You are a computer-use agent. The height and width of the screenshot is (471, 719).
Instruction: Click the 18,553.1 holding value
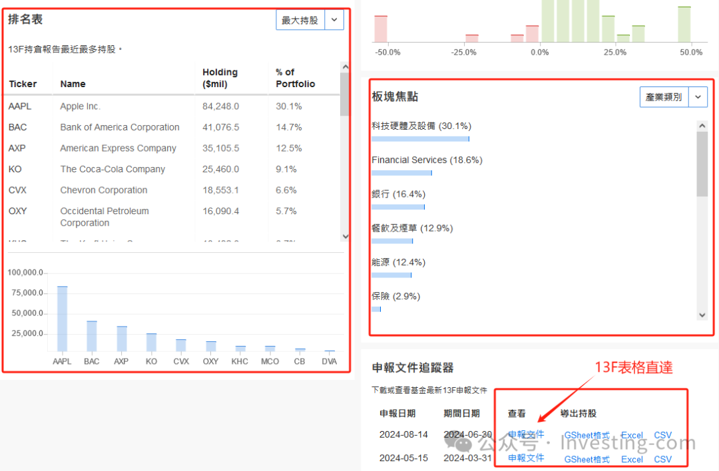[x=220, y=190]
